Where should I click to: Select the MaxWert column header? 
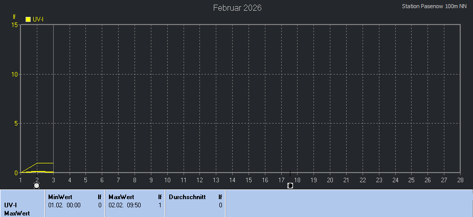(x=121, y=197)
